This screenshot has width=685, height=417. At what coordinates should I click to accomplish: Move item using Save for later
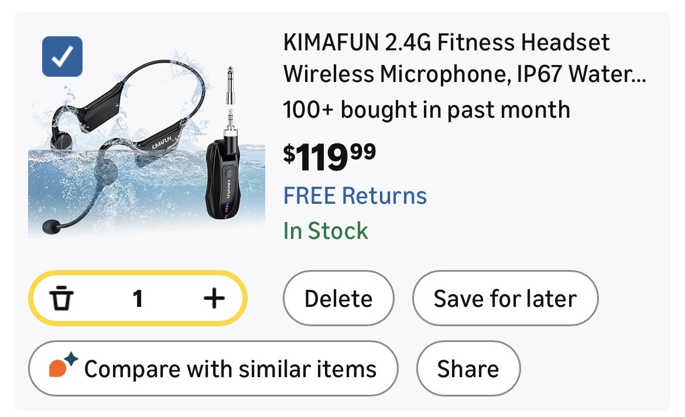505,299
